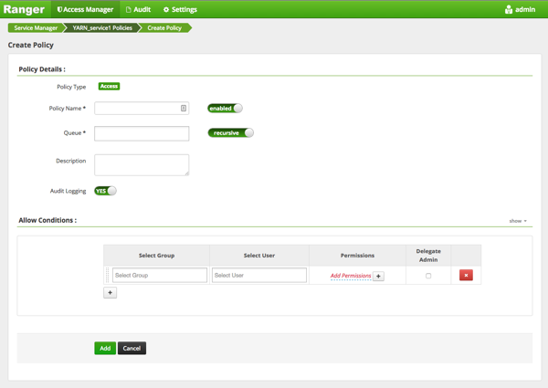Open the Select Group dropdown

tap(160, 275)
